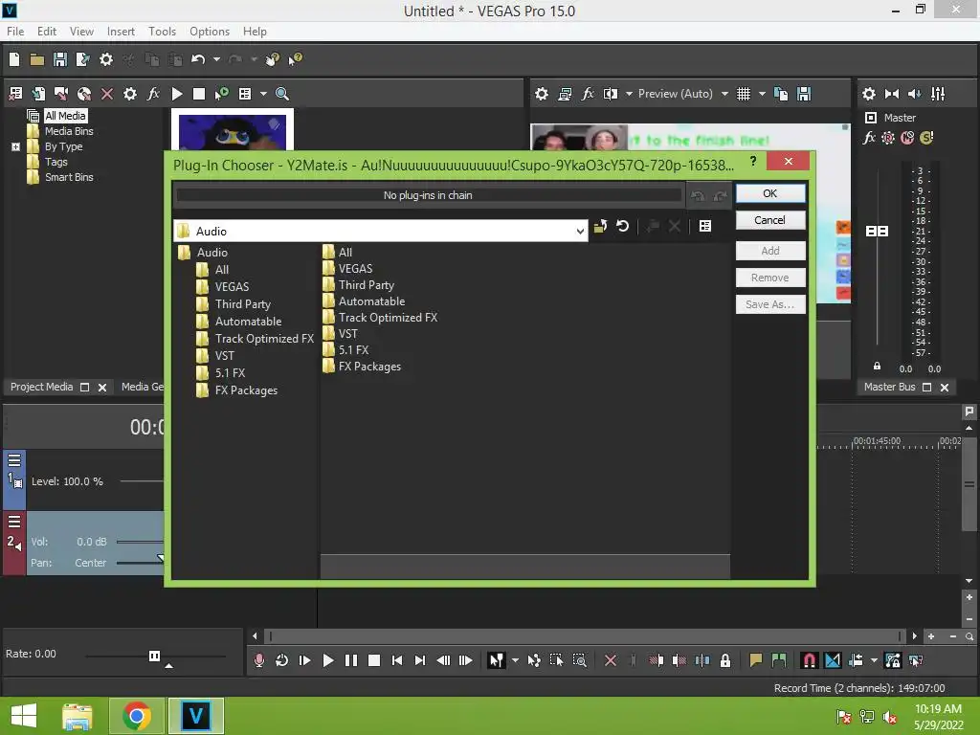Copy preview snapshot to clipboard icon

781,94
